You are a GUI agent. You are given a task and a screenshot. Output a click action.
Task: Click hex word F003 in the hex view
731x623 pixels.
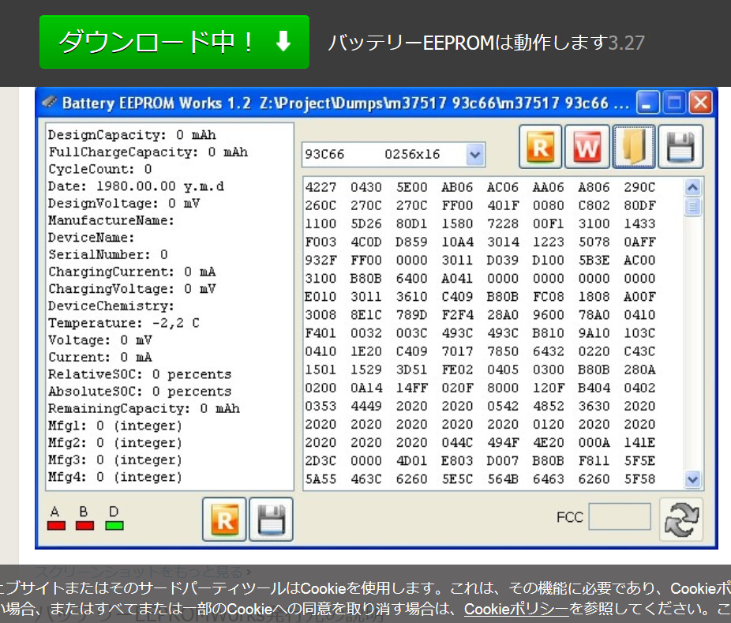(x=321, y=242)
